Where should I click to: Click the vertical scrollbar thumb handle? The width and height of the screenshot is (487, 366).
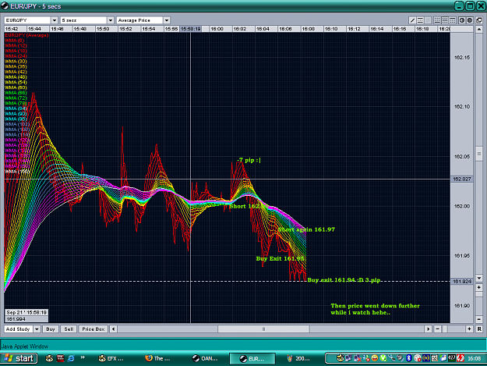click(x=479, y=154)
